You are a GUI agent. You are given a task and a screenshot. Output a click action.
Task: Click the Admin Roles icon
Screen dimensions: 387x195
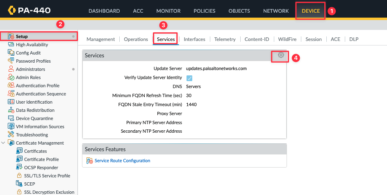coord(11,77)
